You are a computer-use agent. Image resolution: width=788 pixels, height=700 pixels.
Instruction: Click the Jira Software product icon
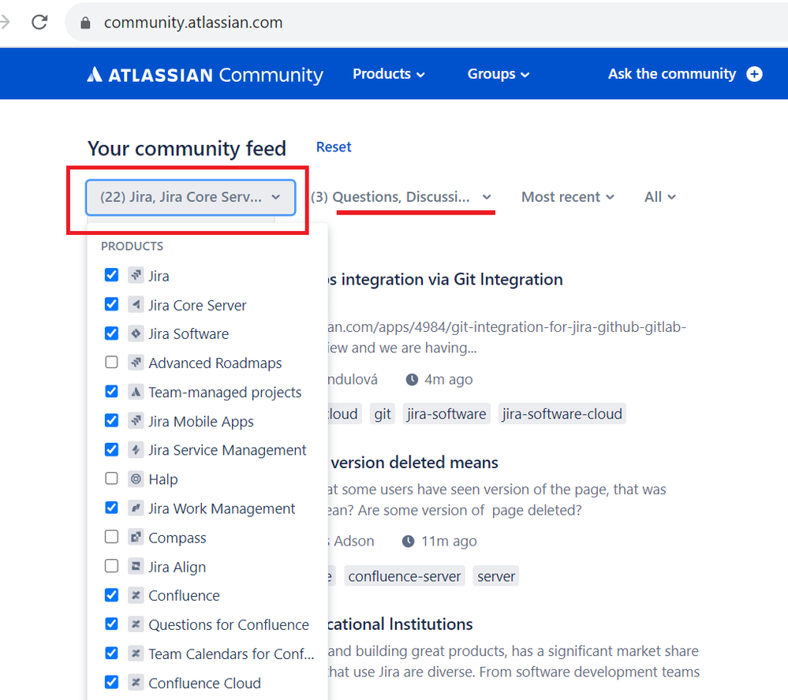point(136,333)
